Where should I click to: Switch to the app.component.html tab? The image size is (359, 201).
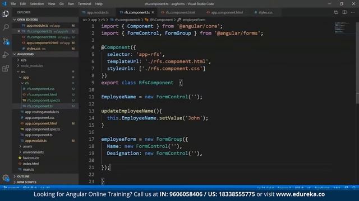pyautogui.click(x=227, y=12)
